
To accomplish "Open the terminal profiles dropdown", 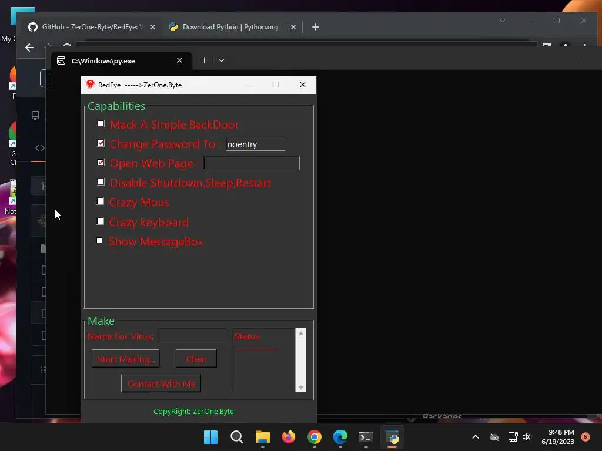I will click(222, 60).
